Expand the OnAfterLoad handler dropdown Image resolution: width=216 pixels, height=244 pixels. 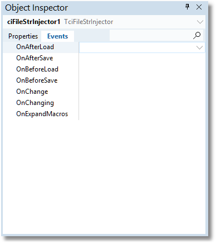click(x=199, y=47)
